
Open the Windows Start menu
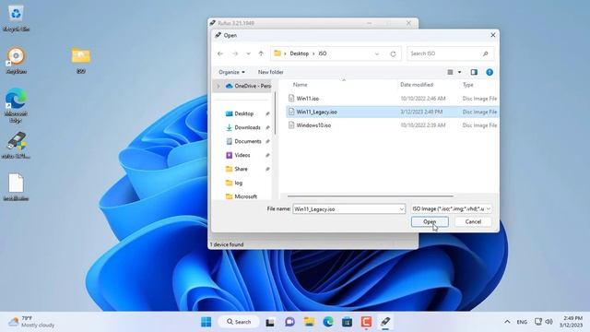(x=206, y=322)
